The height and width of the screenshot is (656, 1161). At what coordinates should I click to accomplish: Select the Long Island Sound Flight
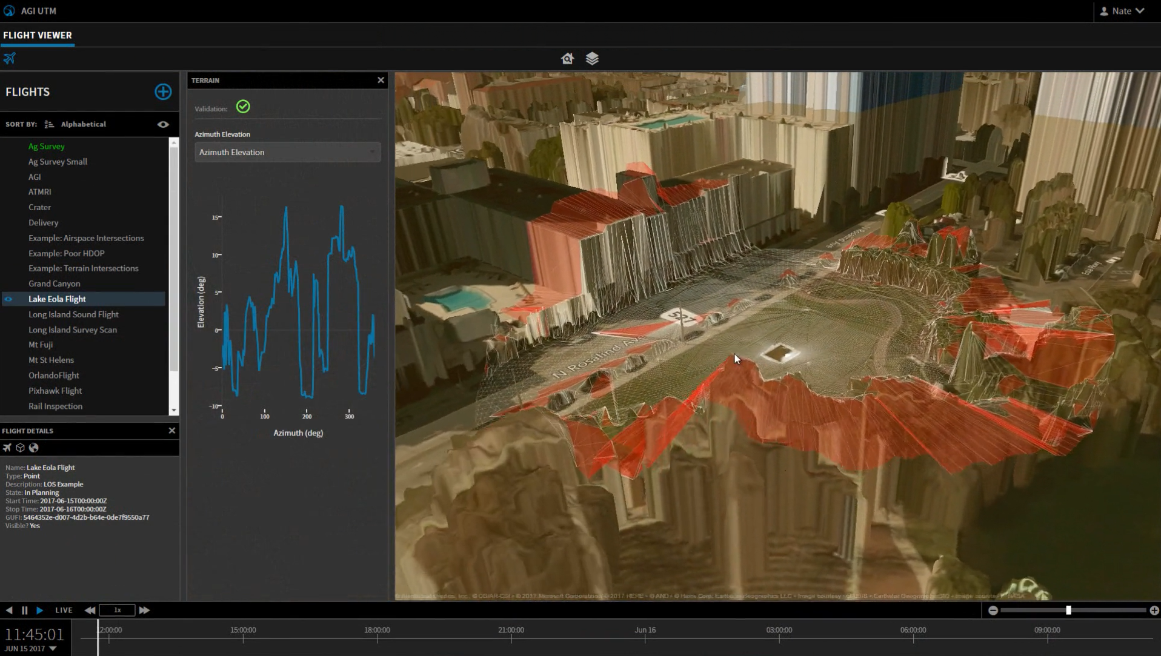pyautogui.click(x=73, y=314)
